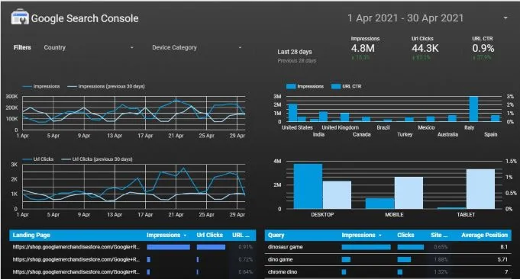The height and width of the screenshot is (279, 520).
Task: Click the 8.1 average position value
Action: point(504,247)
